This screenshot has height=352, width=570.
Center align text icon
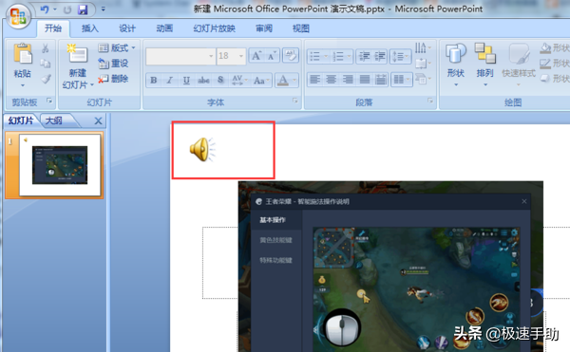(331, 79)
